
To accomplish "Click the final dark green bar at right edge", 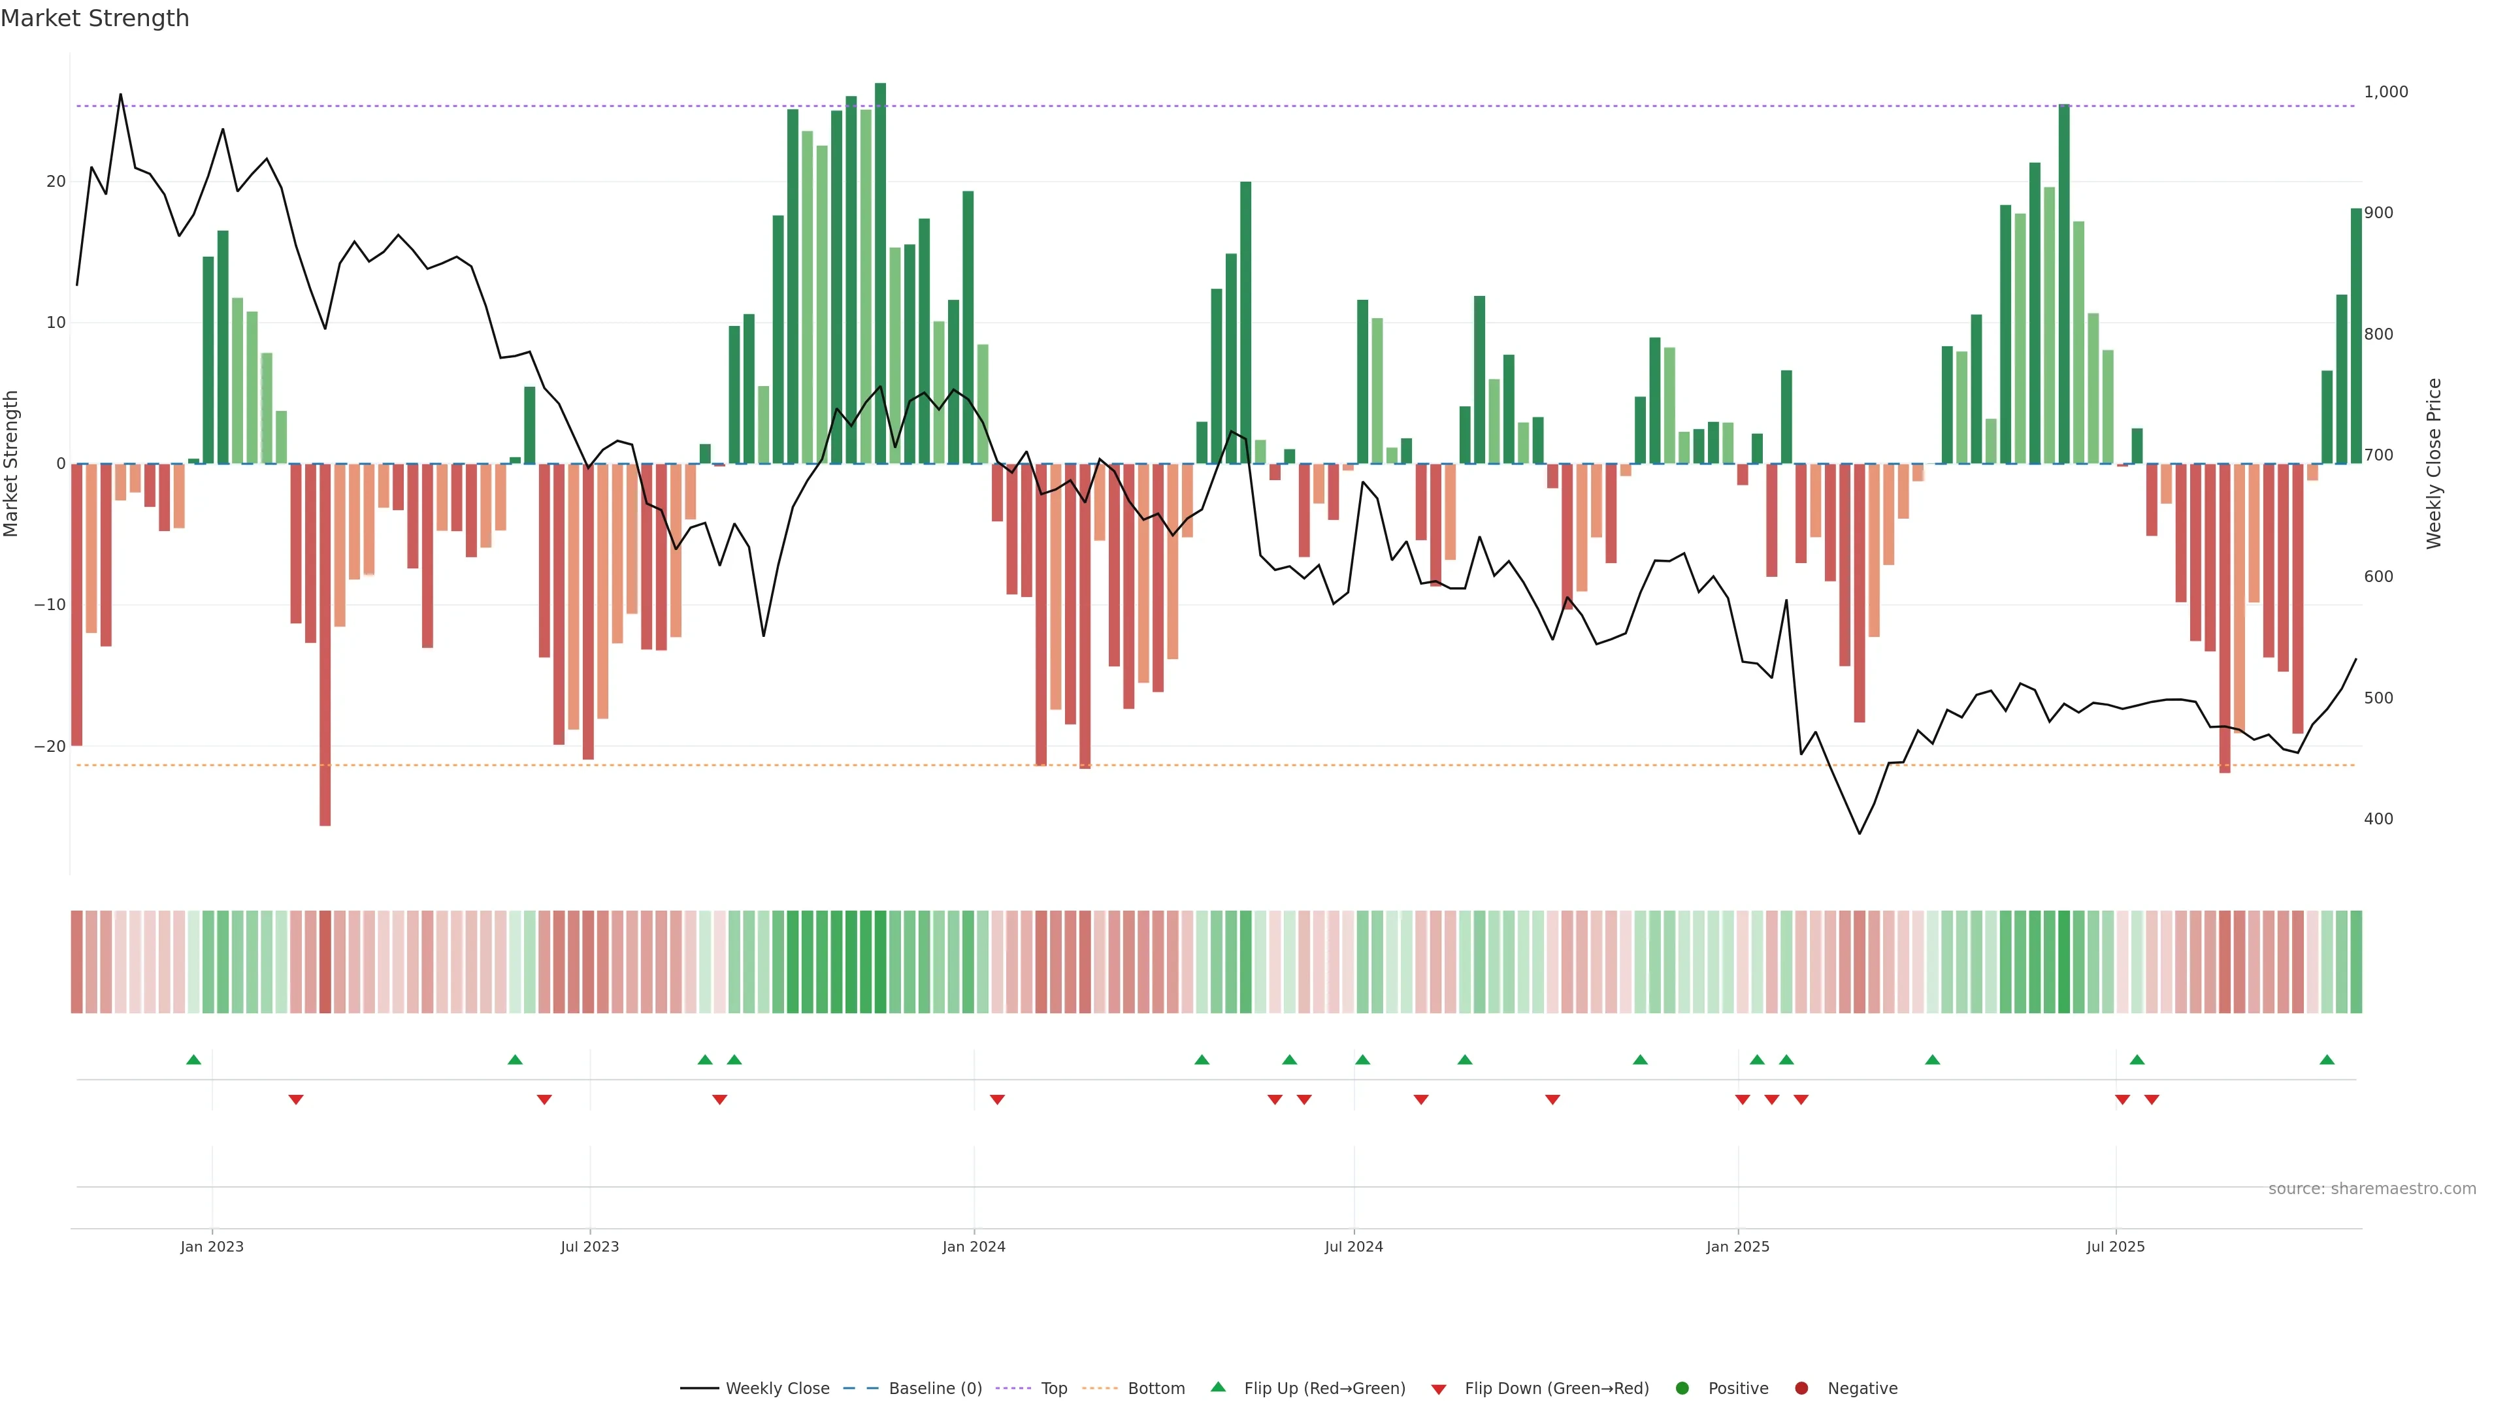I will [2356, 336].
